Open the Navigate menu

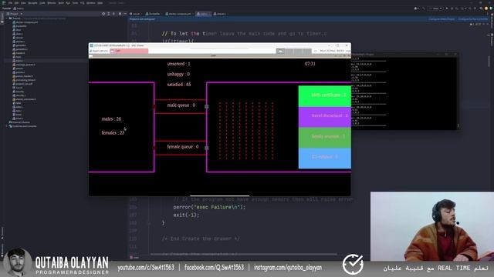coord(32,3)
